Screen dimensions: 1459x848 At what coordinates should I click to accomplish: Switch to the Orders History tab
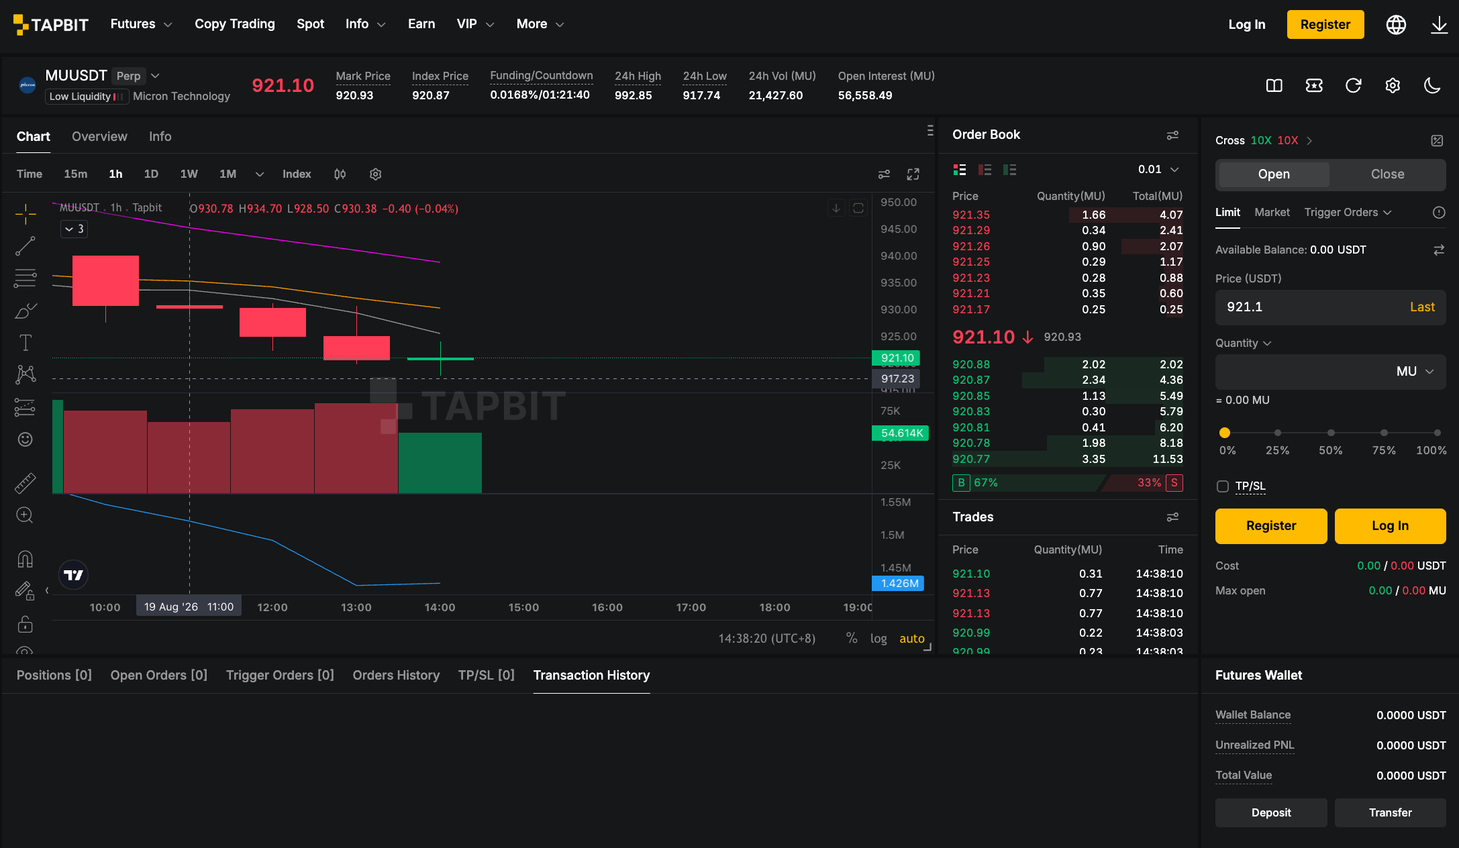(396, 676)
